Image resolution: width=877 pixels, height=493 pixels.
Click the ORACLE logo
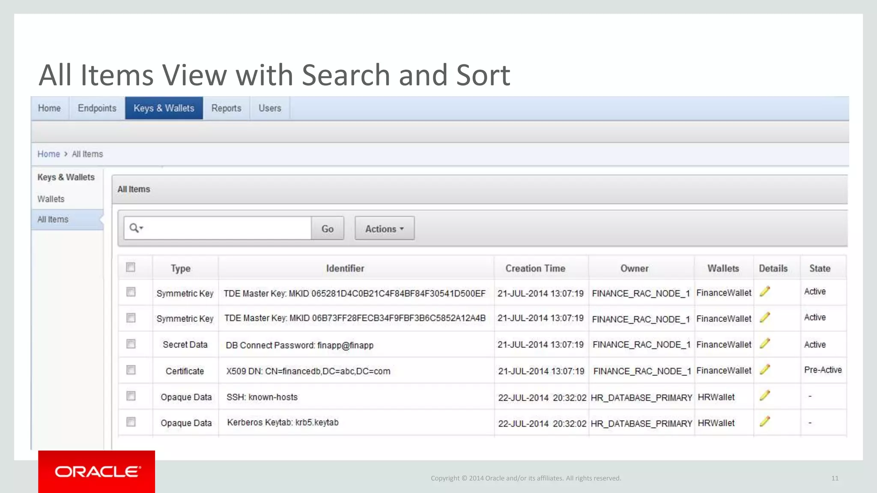click(97, 472)
